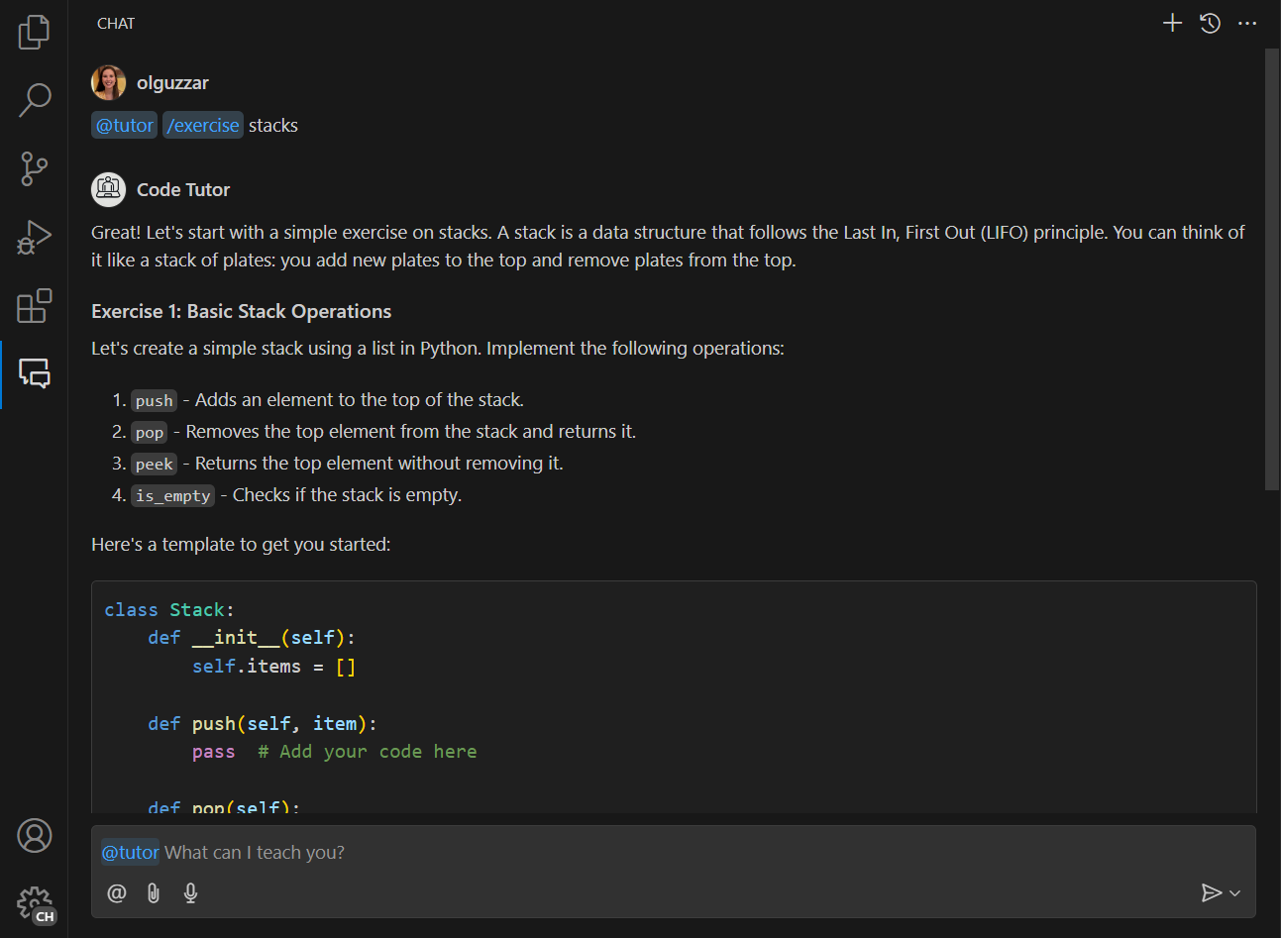Open the Source Control view
This screenshot has width=1281, height=938.
[x=34, y=168]
